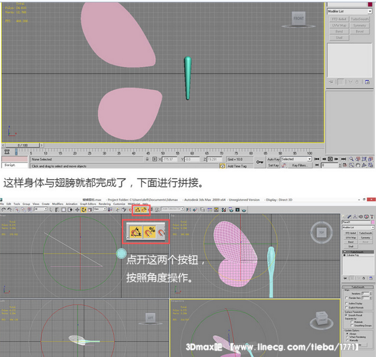Viewport: 376px width, 357px height.
Task: Click Shell button in lower window
Action: click(x=351, y=246)
